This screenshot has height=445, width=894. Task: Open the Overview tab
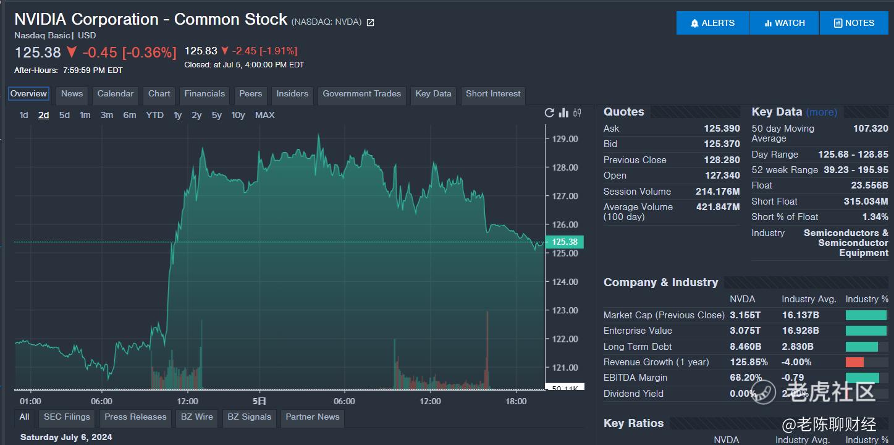(28, 94)
